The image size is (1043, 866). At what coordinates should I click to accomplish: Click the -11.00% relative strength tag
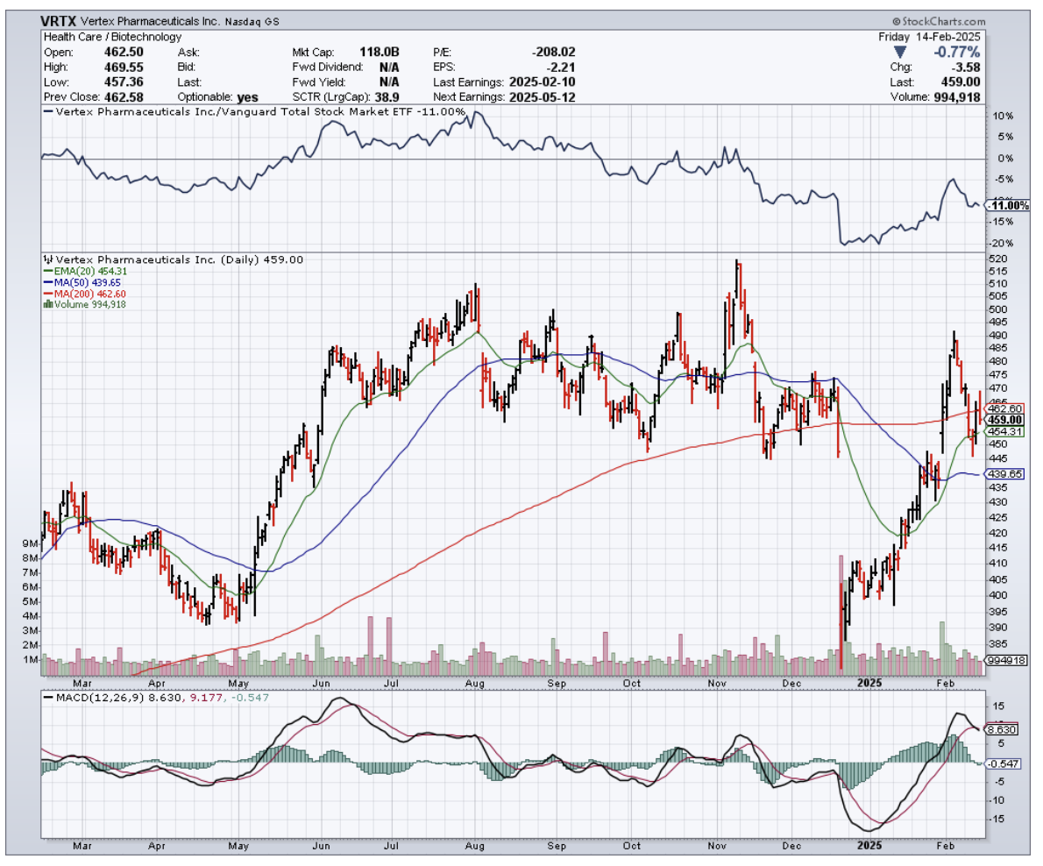[x=1007, y=205]
